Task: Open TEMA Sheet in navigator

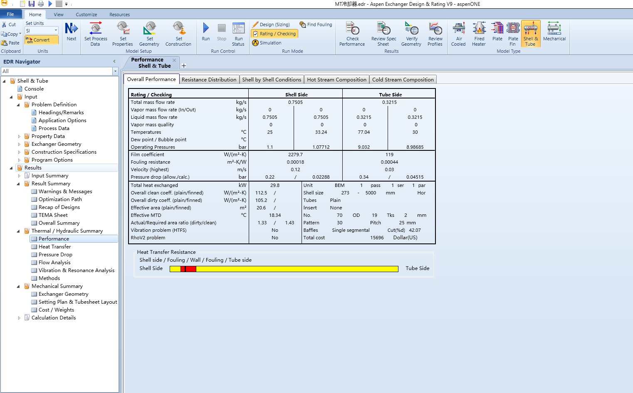Action: tap(53, 215)
